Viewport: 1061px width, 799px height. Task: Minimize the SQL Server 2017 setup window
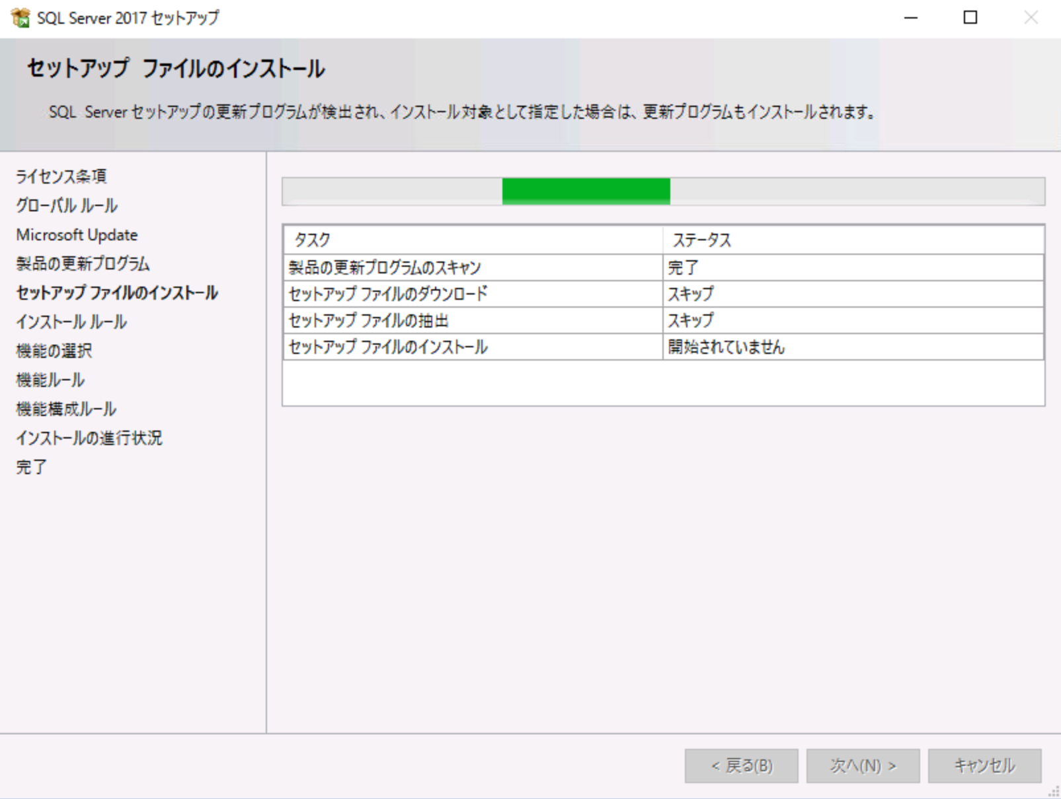click(x=911, y=18)
